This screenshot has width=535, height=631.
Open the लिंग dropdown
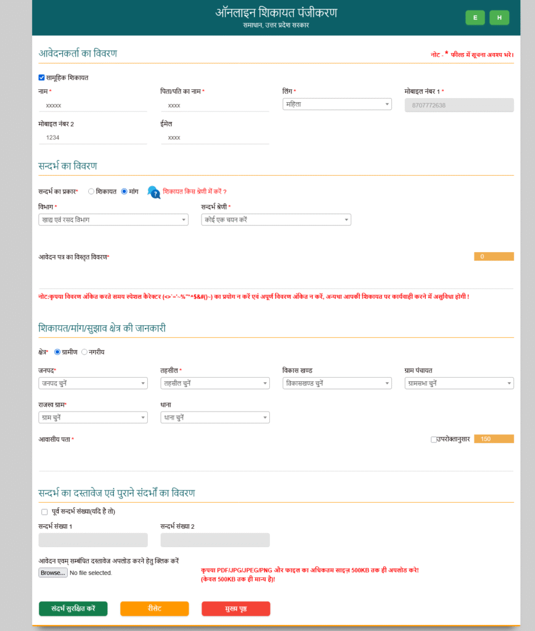click(x=337, y=105)
